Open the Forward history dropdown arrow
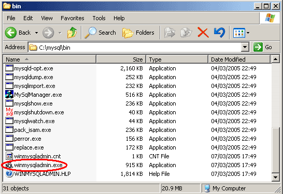Screen dimensions: 283x194 (60, 33)
